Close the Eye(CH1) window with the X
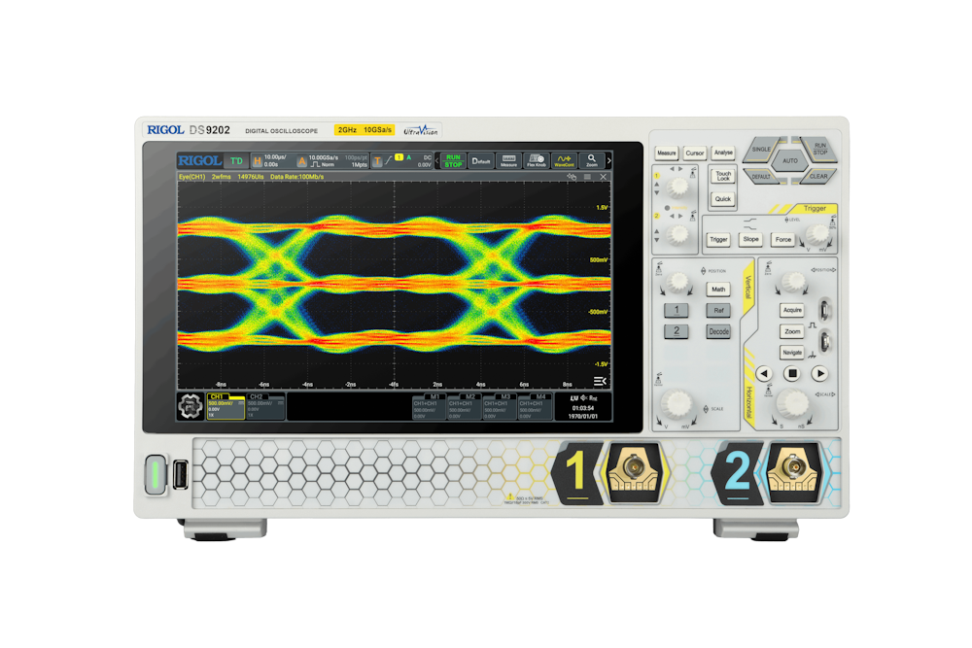 tap(604, 177)
